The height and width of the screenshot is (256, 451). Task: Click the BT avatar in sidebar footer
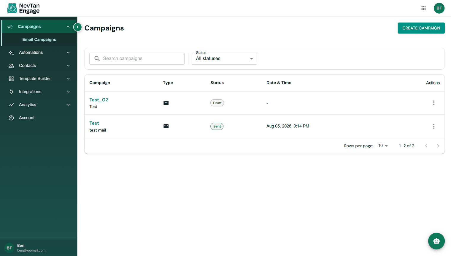[x=9, y=248]
